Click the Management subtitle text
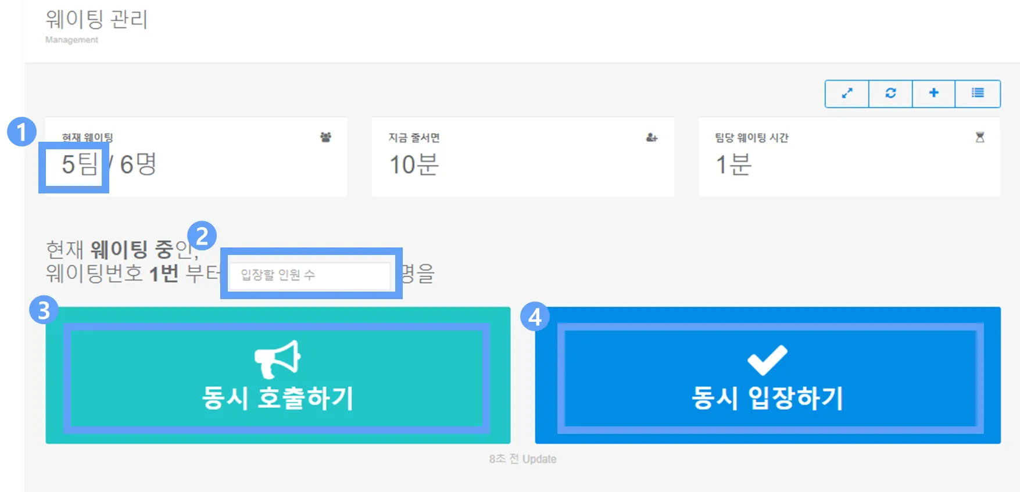The width and height of the screenshot is (1020, 492). (x=71, y=39)
